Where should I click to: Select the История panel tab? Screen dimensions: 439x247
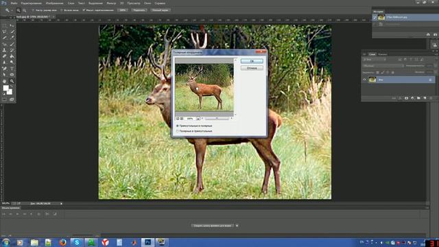pyautogui.click(x=378, y=12)
